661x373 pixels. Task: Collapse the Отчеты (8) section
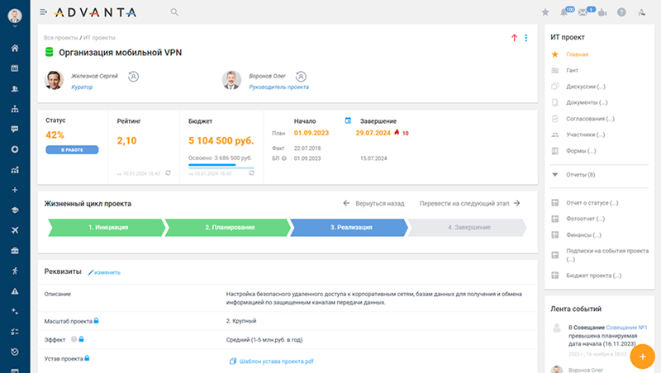point(555,175)
